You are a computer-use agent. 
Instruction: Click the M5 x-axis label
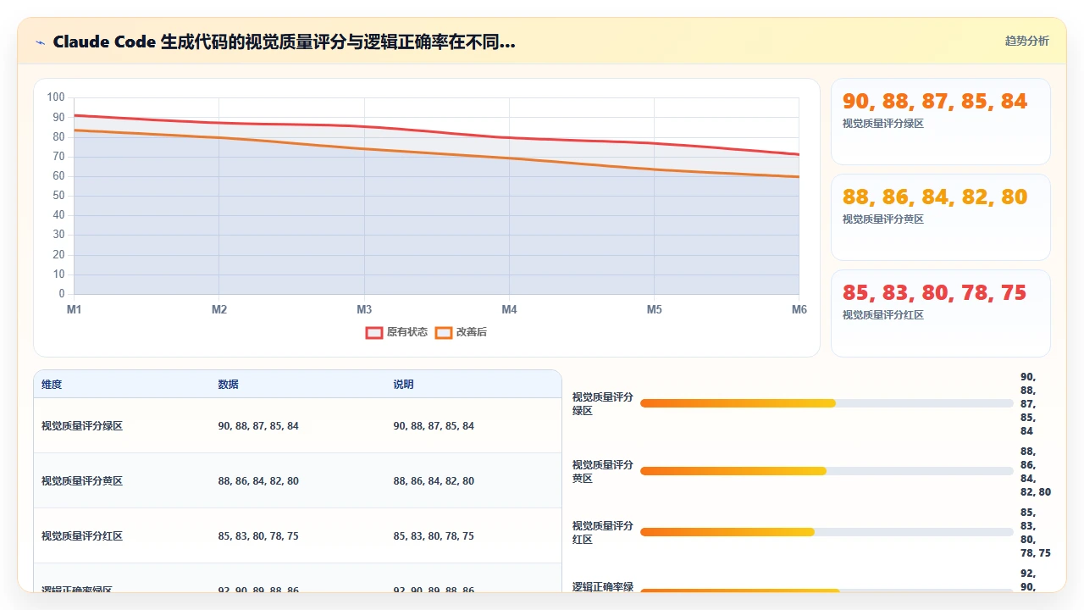(655, 310)
